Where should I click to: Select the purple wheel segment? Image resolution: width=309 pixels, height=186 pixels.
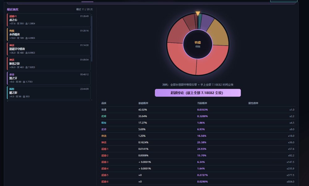coord(206,22)
